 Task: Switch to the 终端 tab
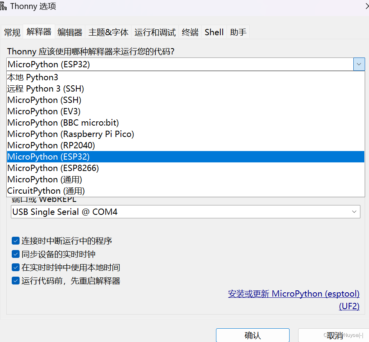pos(190,32)
